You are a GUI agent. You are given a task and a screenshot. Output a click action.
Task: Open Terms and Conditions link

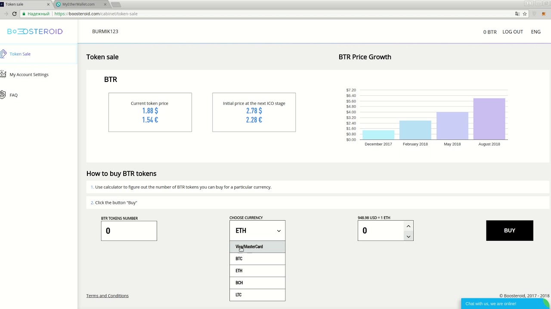108,296
